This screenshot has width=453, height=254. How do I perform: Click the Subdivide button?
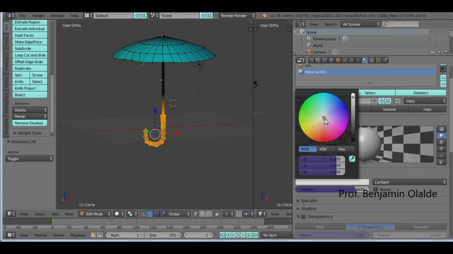point(30,48)
